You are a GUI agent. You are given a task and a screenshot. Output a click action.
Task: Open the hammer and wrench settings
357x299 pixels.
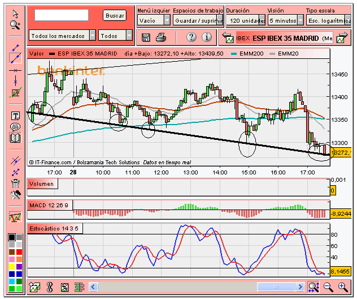tap(15, 195)
